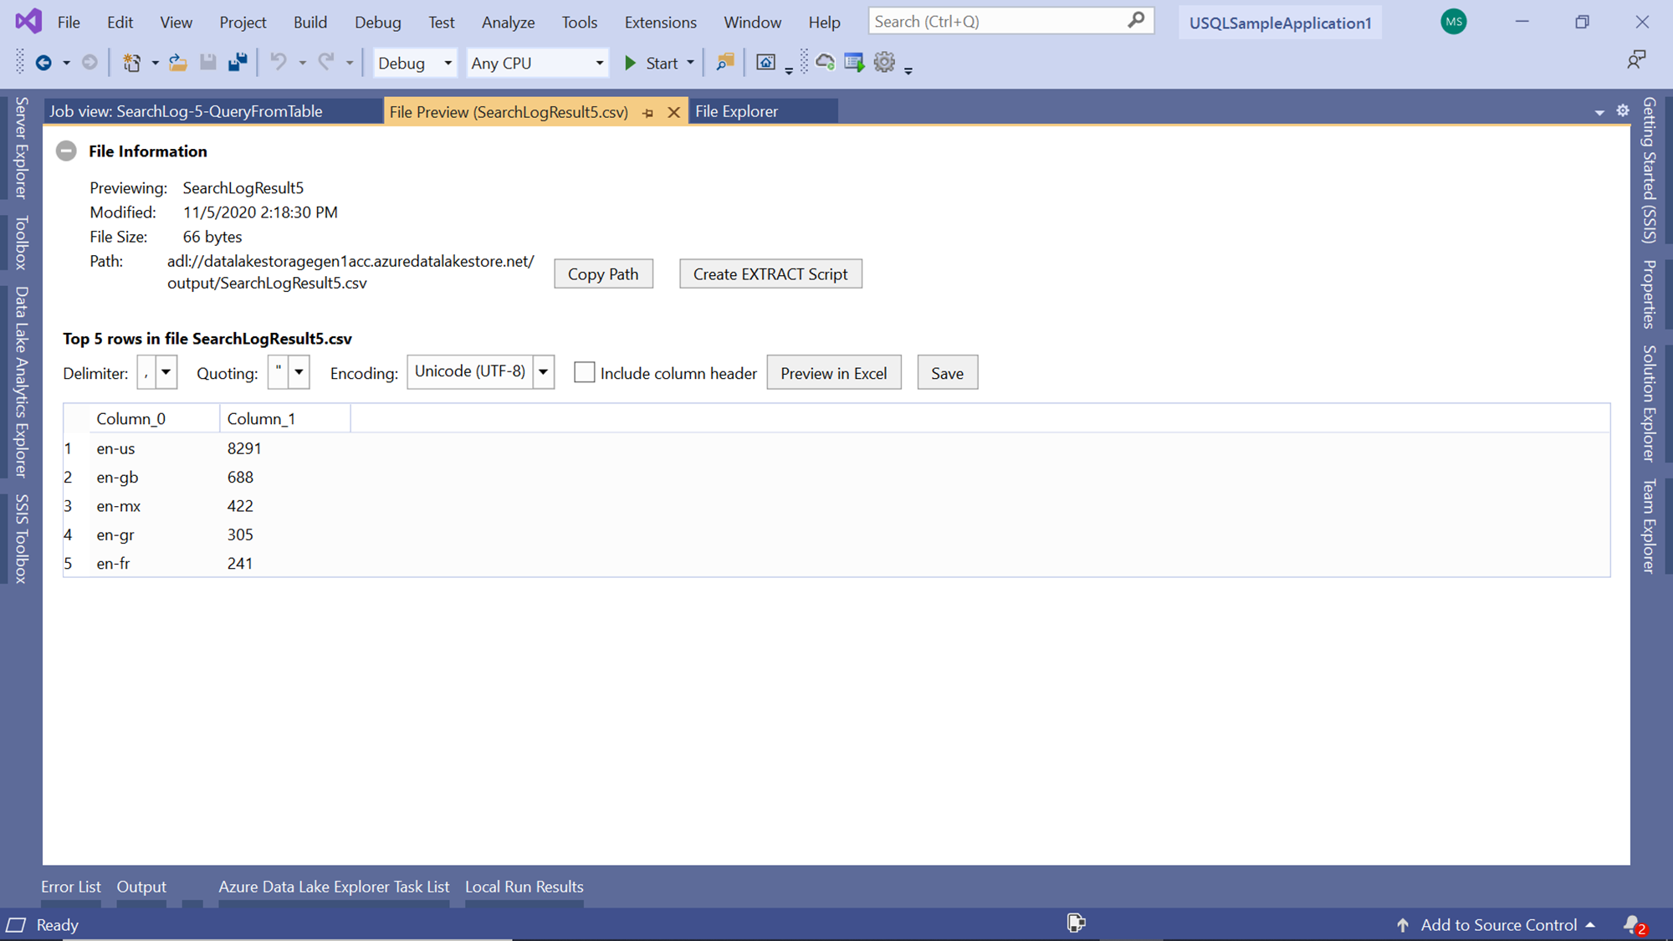The height and width of the screenshot is (941, 1673).
Task: Open the Encoding Unicode (UTF-8) dropdown
Action: click(543, 372)
